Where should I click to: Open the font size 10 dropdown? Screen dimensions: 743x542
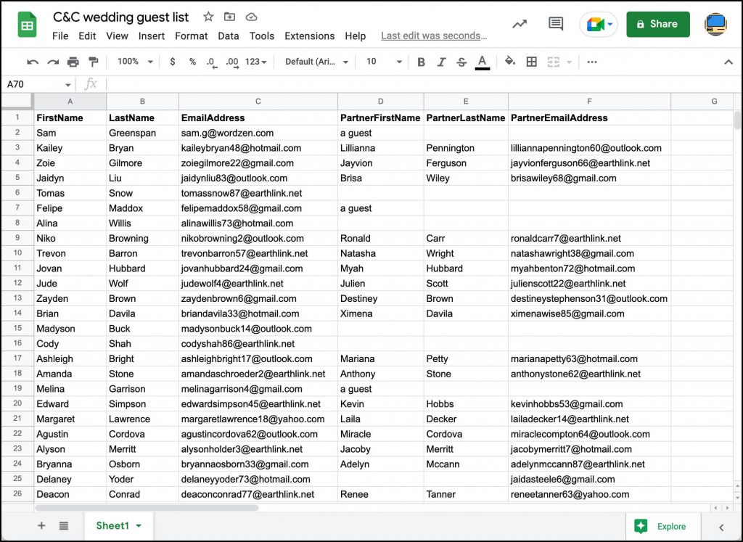tap(383, 62)
